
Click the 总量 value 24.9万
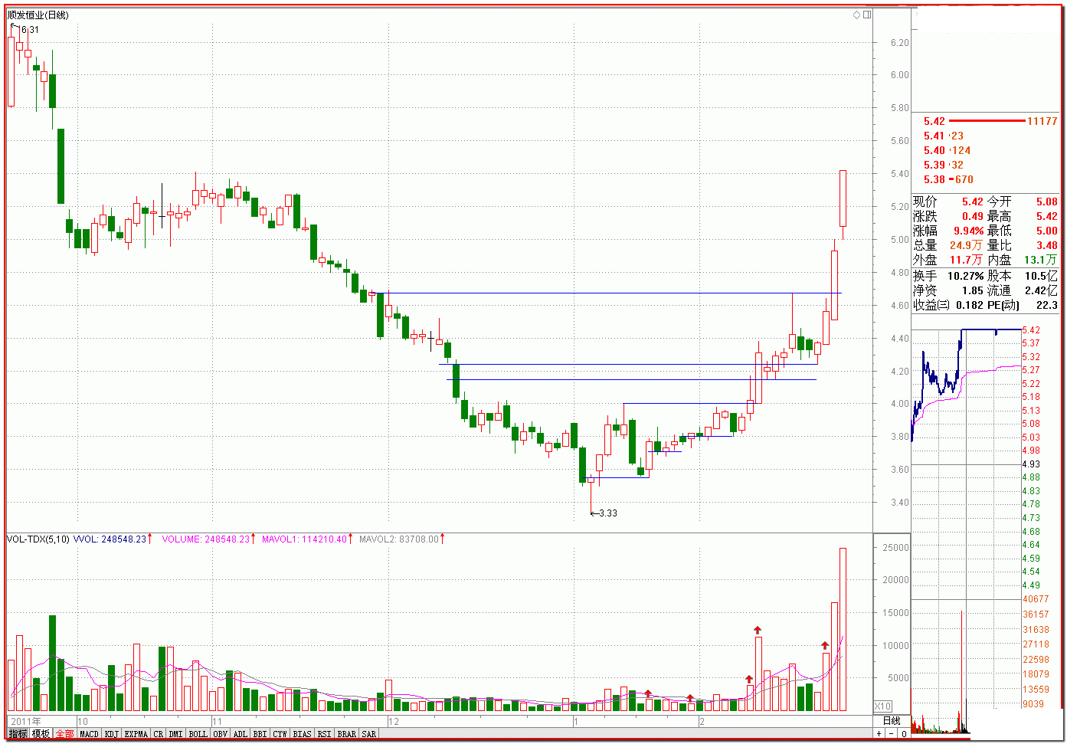966,245
